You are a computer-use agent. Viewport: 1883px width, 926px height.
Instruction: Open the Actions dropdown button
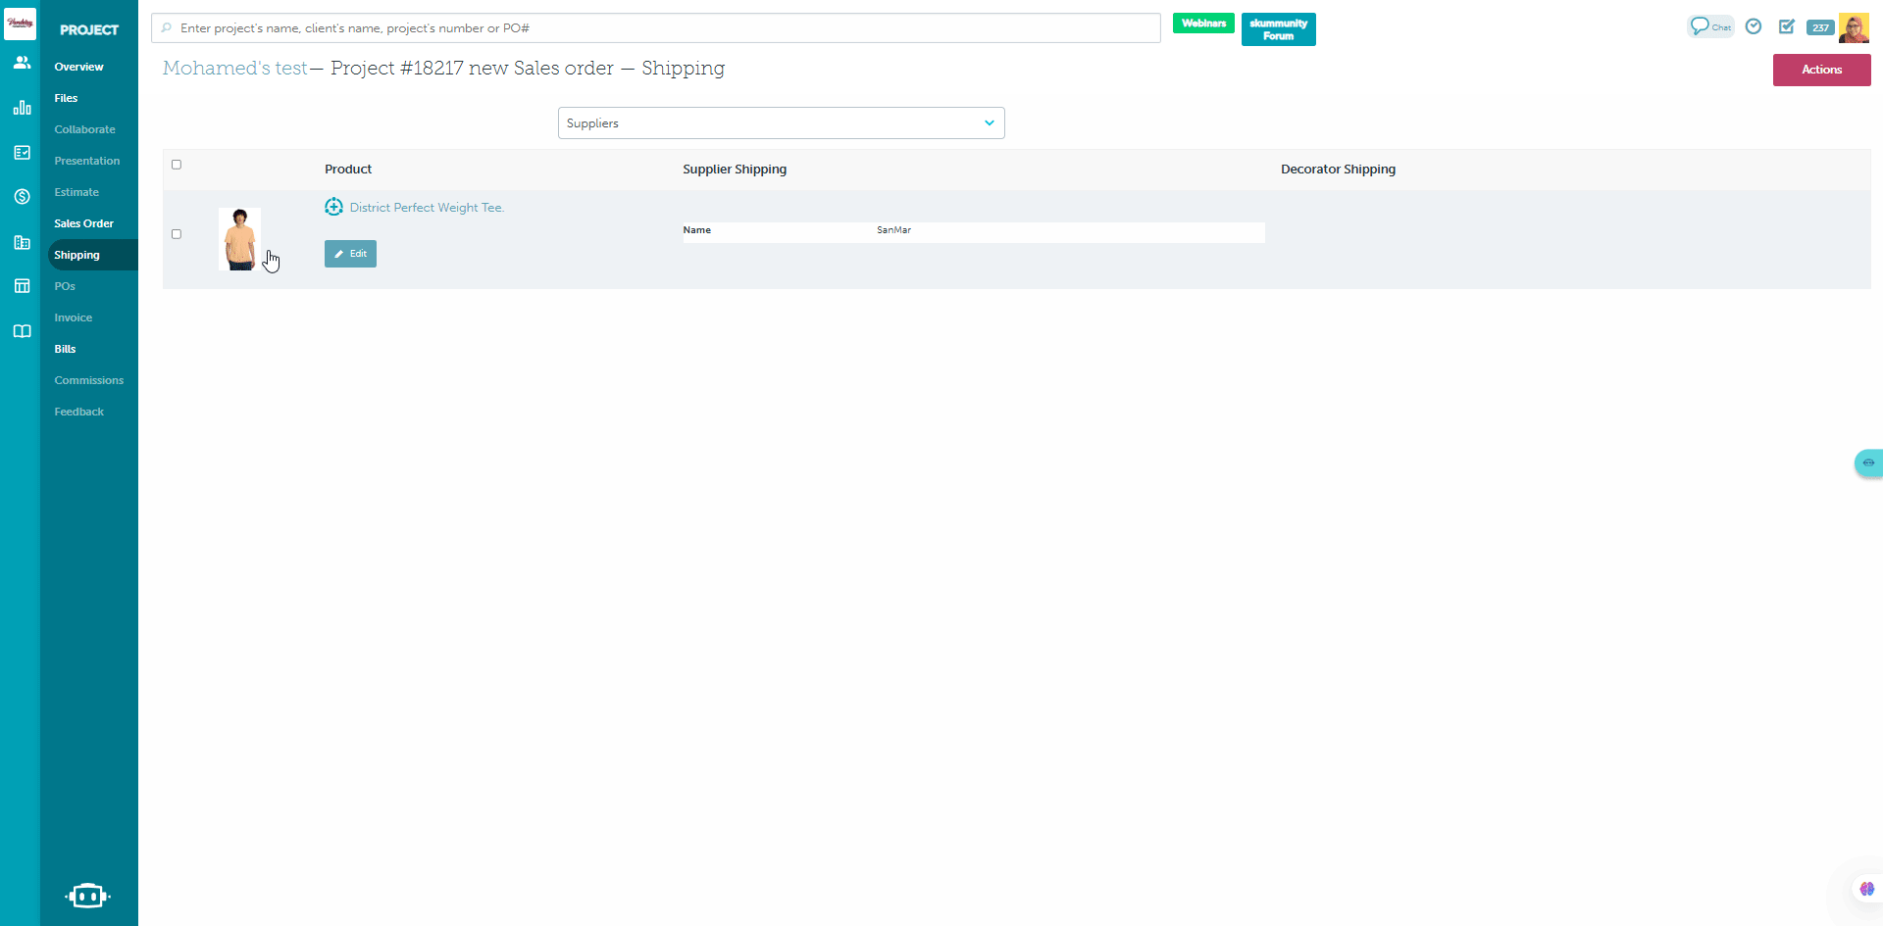[x=1821, y=70]
